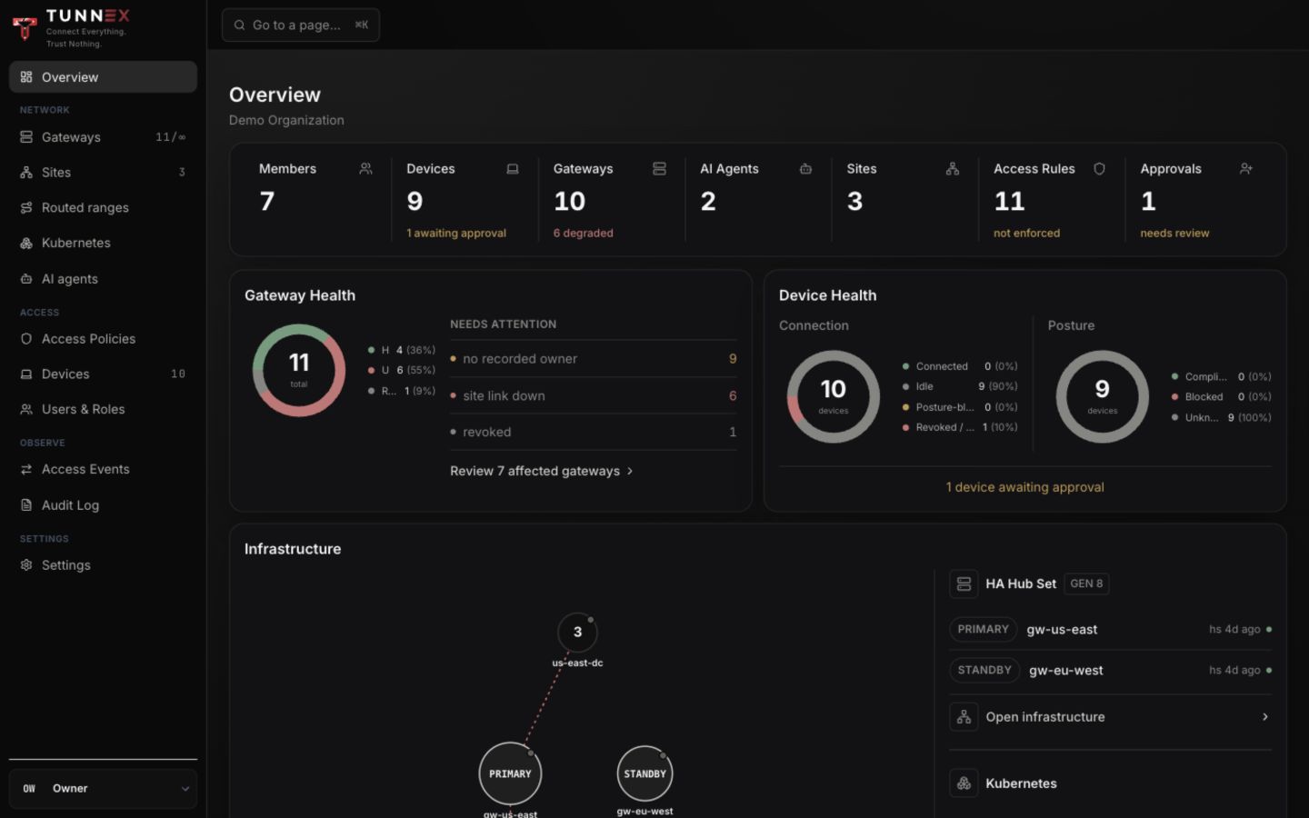The width and height of the screenshot is (1309, 818).
Task: Click 1 device awaiting approval link
Action: [1024, 488]
